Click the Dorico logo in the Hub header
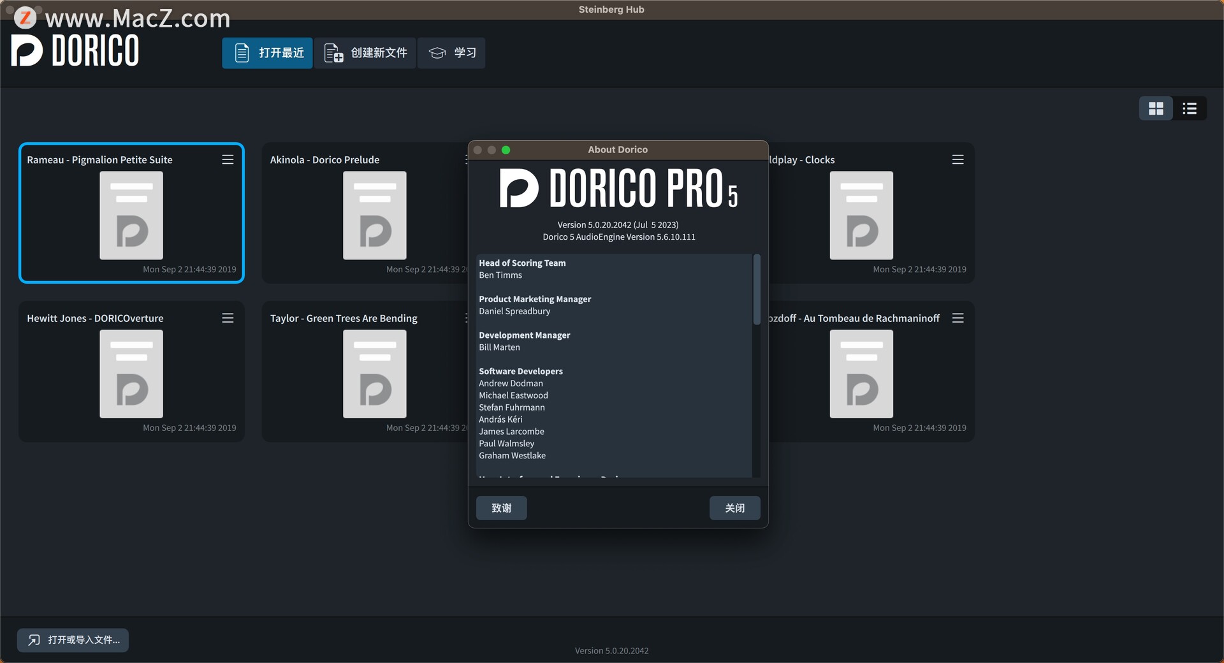 tap(75, 50)
